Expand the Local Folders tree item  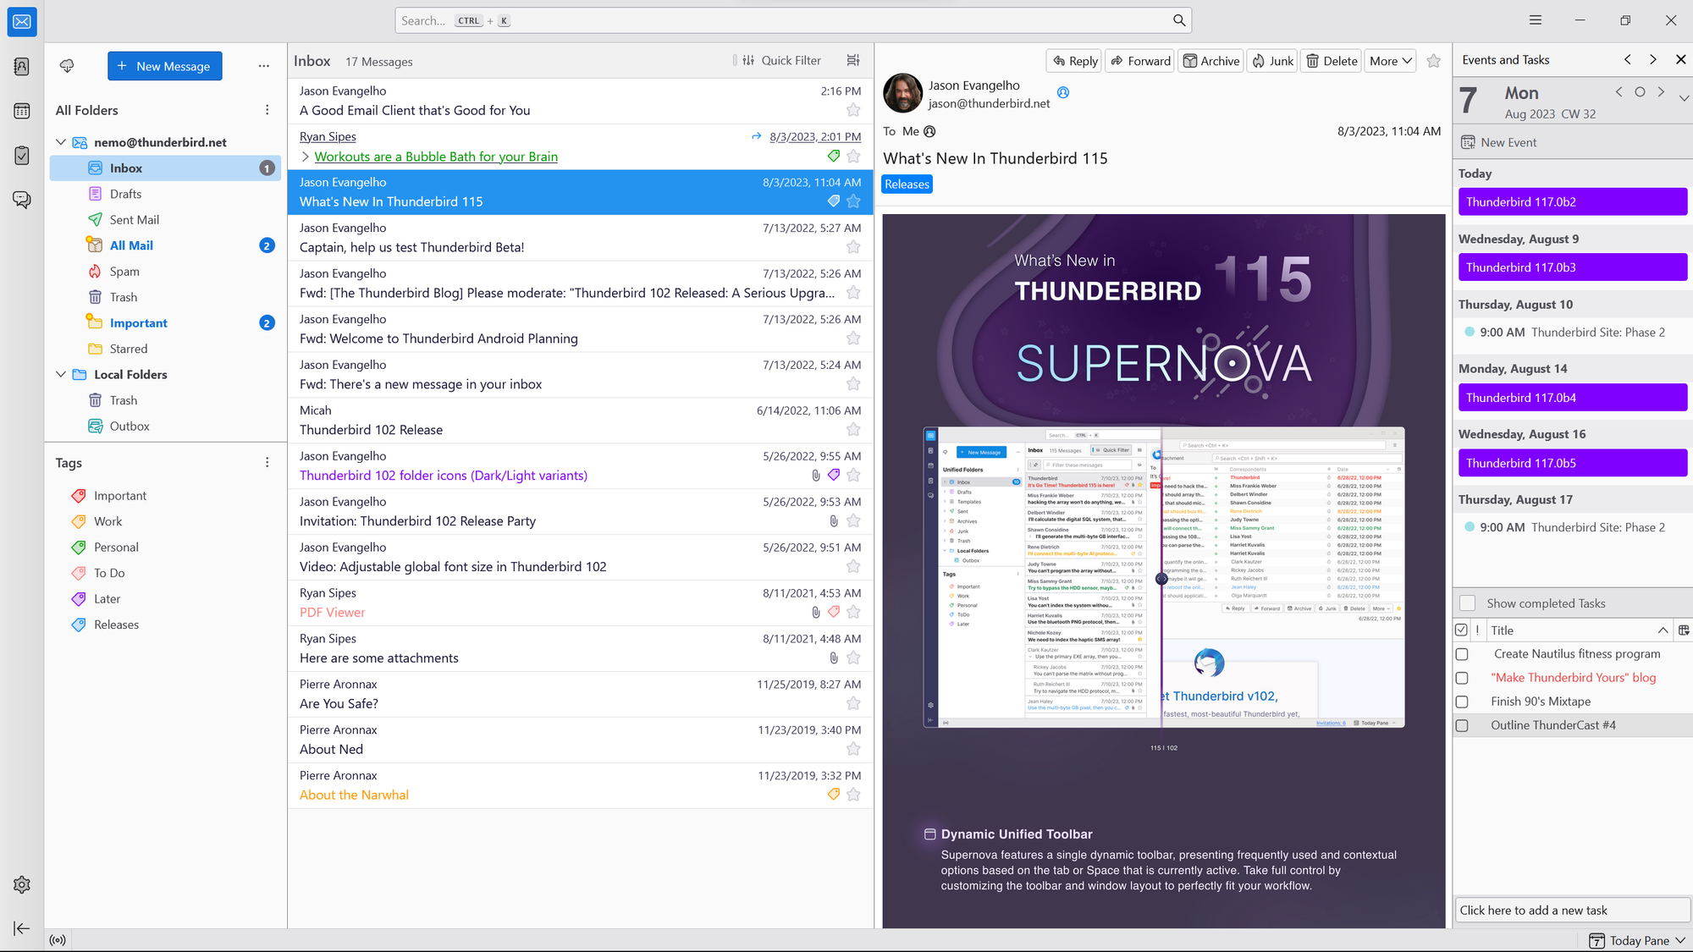[x=62, y=374]
